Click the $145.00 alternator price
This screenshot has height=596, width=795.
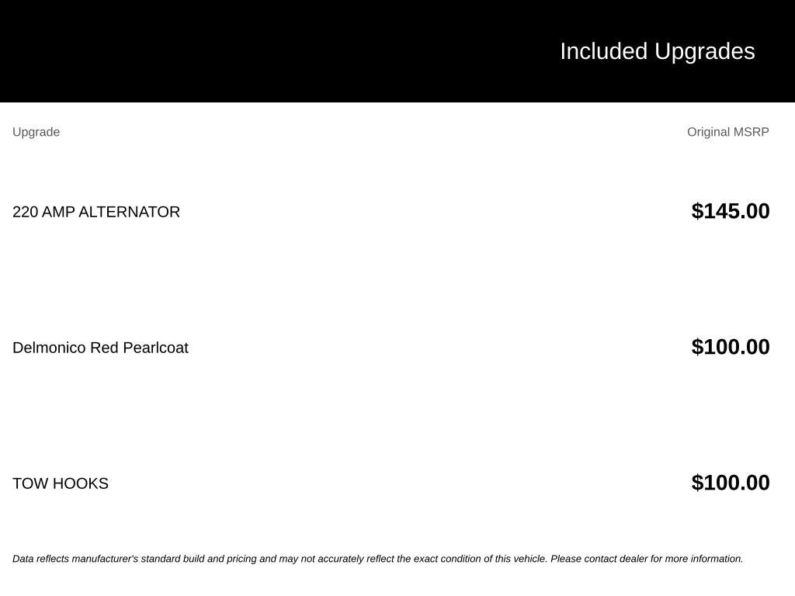pyautogui.click(x=730, y=211)
